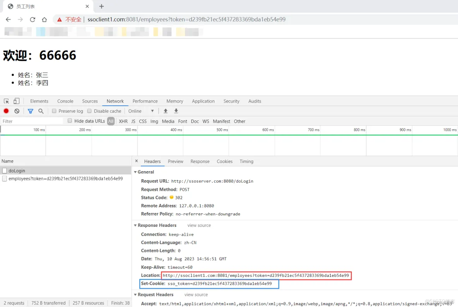Select the XHR request type filter
The width and height of the screenshot is (458, 307).
pos(123,121)
